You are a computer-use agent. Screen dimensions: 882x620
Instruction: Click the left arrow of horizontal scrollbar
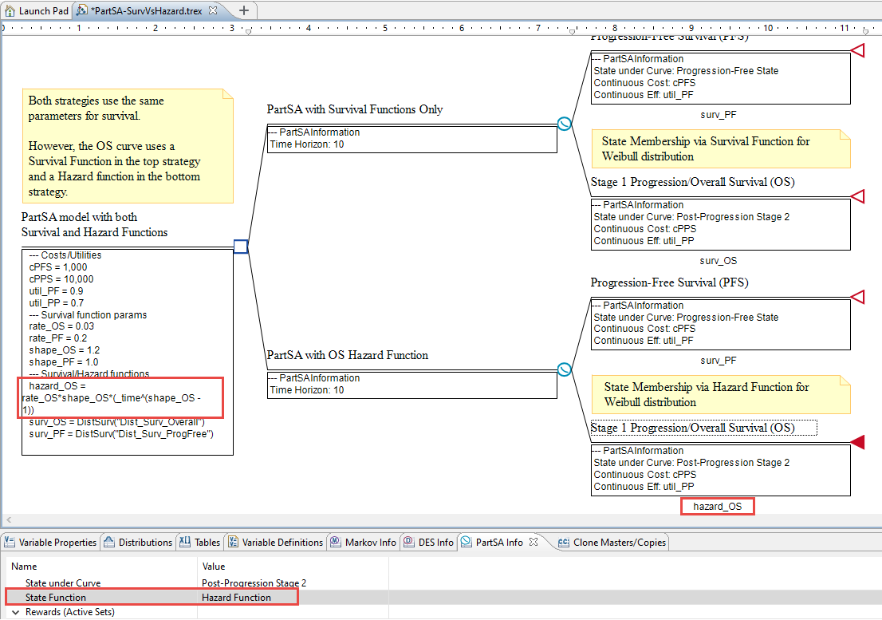click(x=6, y=519)
